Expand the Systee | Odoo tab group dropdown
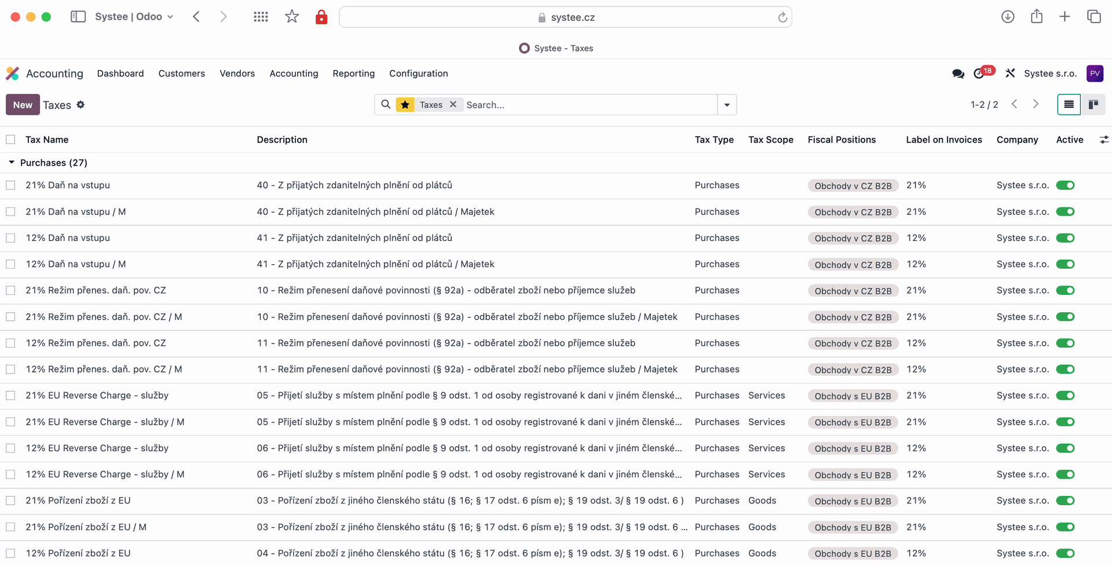The width and height of the screenshot is (1112, 566). (x=170, y=17)
